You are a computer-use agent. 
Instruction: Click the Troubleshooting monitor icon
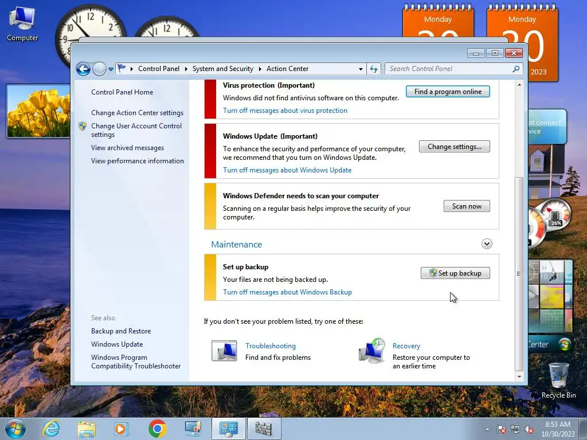coord(224,351)
